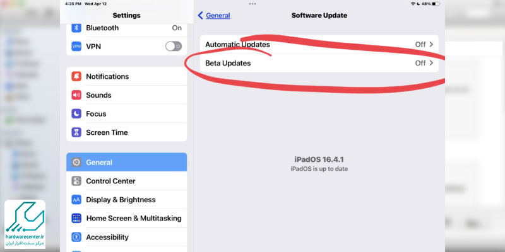Click the General back link
This screenshot has height=252, width=505.
pos(218,15)
